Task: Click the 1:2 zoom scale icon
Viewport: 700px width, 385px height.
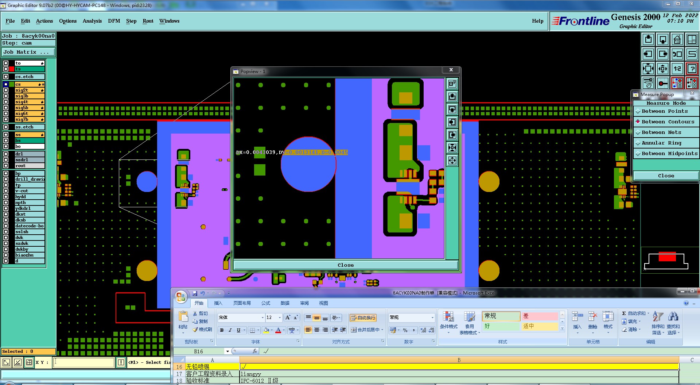Action: 677,68
